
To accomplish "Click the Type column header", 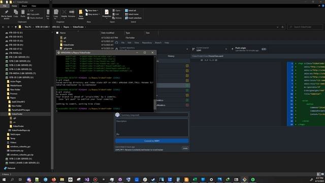I will click(128, 33).
